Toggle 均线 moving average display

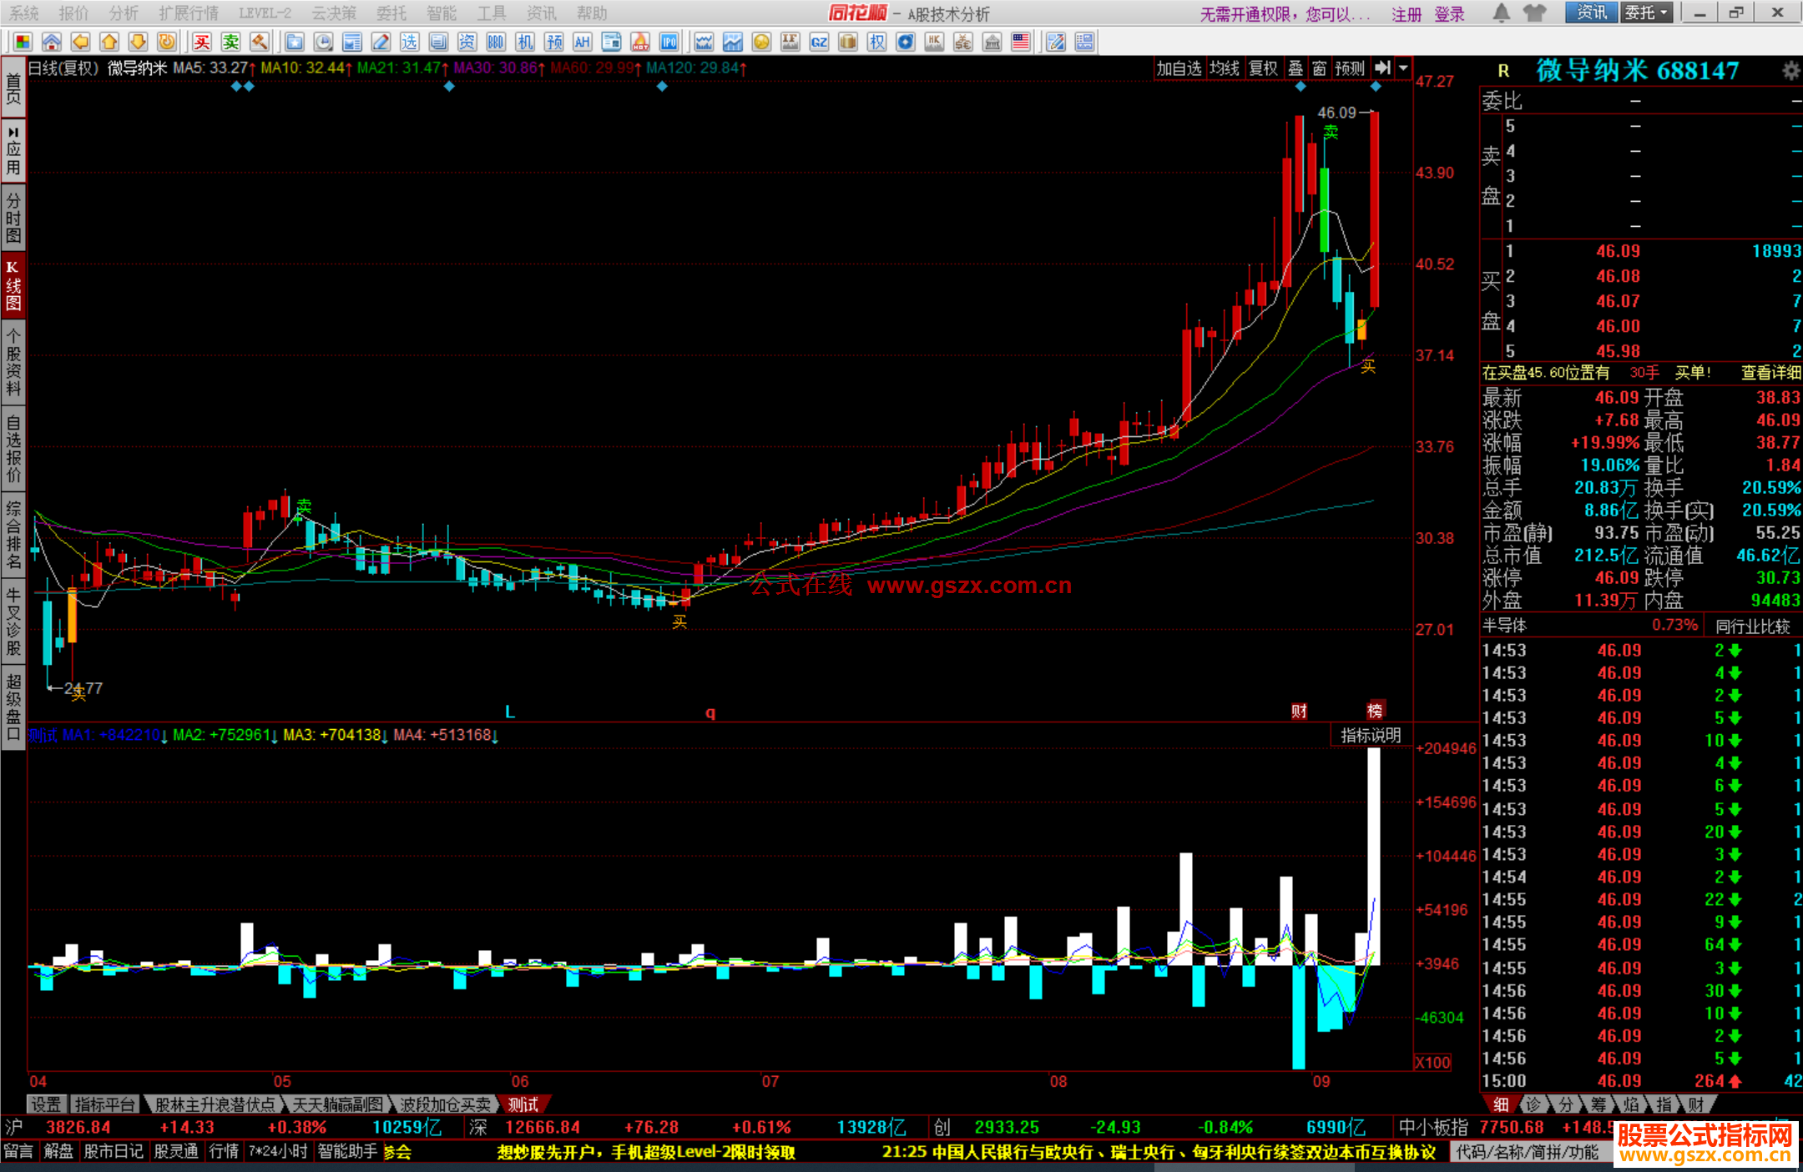(1225, 68)
